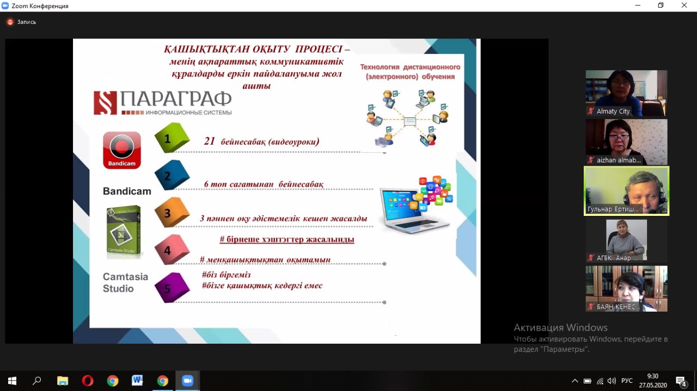Select the АГБК Анар participant video tile

click(626, 240)
